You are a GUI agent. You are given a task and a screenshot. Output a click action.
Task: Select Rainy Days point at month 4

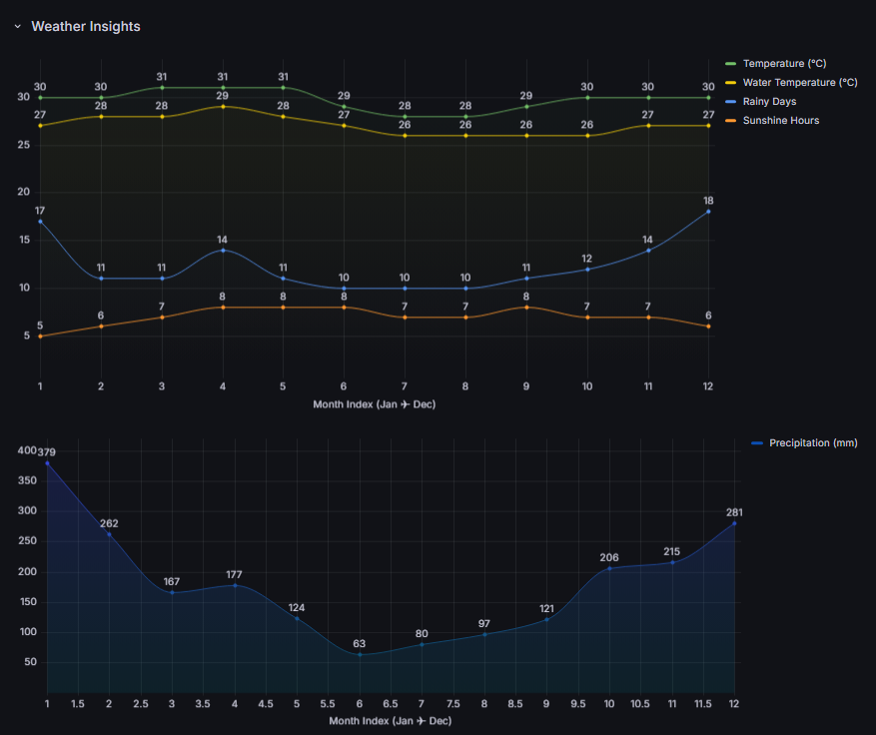[x=223, y=250]
